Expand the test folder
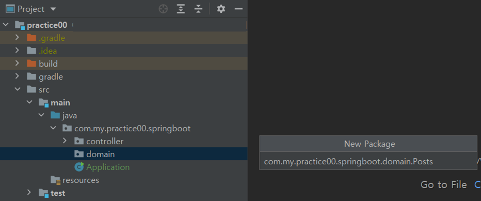The width and height of the screenshot is (481, 201). click(x=29, y=193)
